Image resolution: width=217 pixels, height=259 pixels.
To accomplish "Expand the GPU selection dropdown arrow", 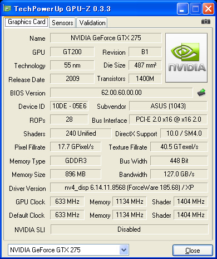I will [124, 250].
